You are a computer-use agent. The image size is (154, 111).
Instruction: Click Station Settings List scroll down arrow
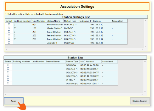[146, 46]
